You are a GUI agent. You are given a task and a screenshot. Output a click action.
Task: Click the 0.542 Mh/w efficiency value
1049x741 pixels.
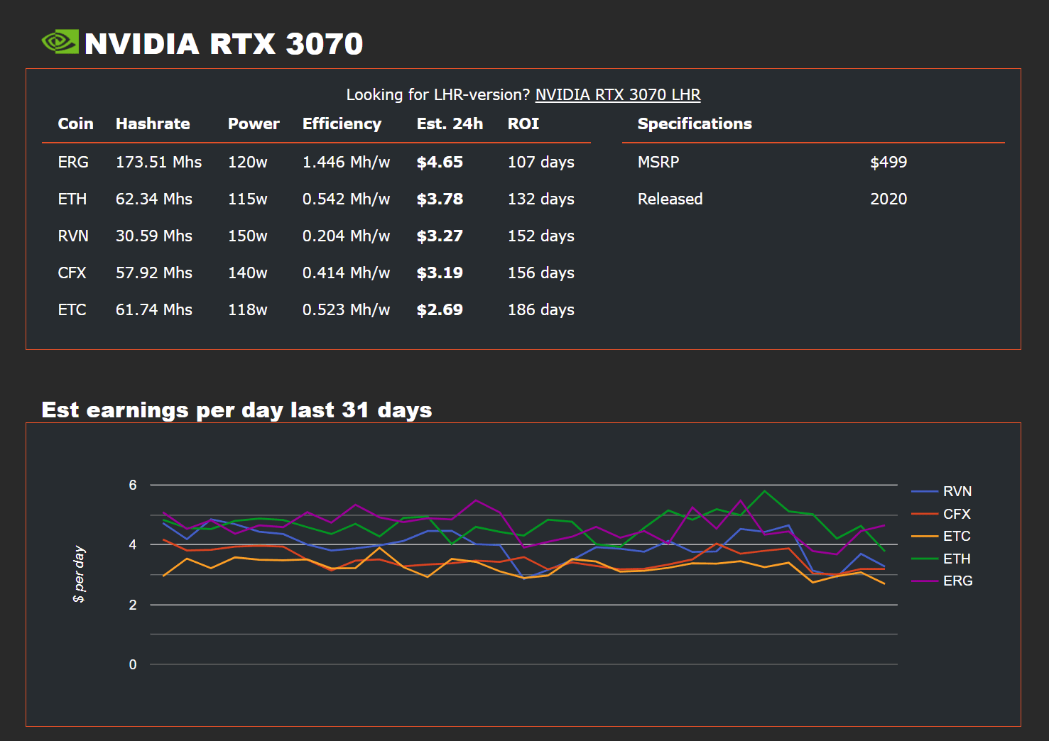coord(347,199)
